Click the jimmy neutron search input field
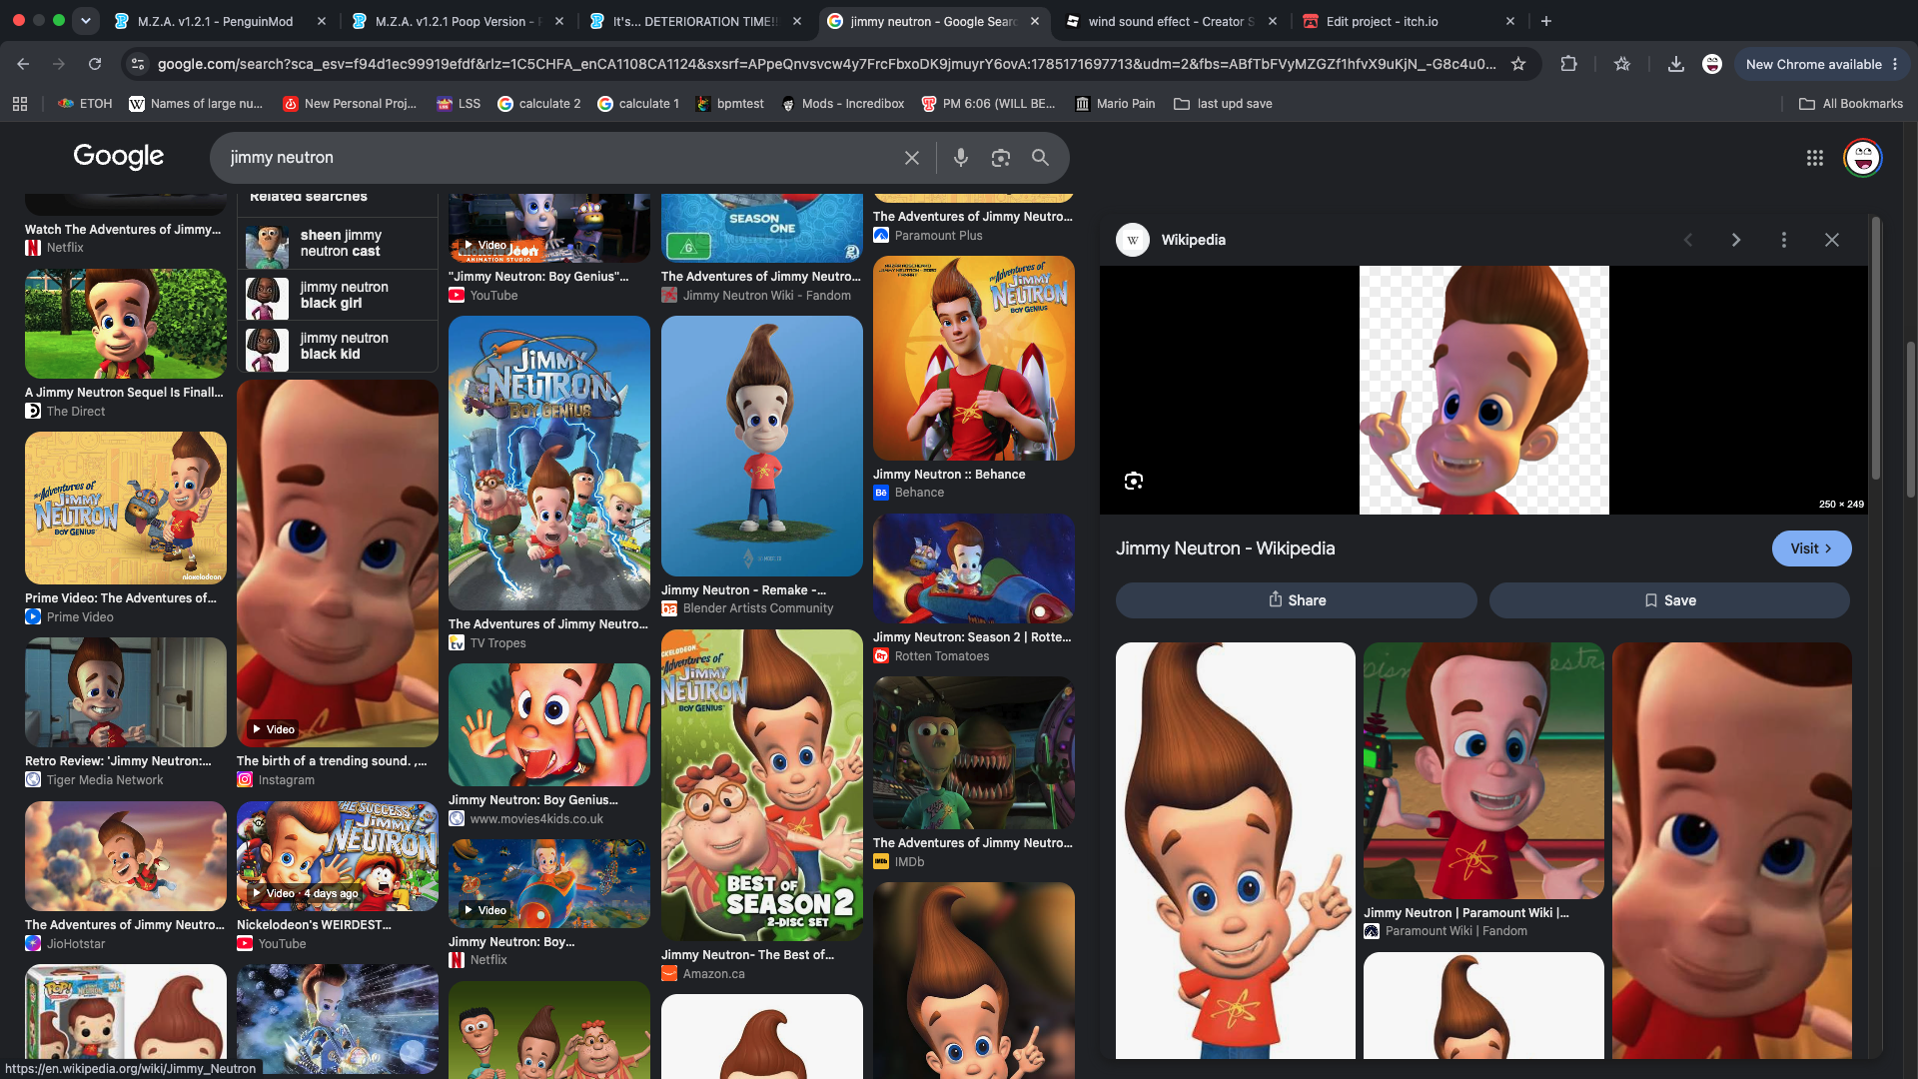Screen dimensions: 1918x1079 [559, 158]
